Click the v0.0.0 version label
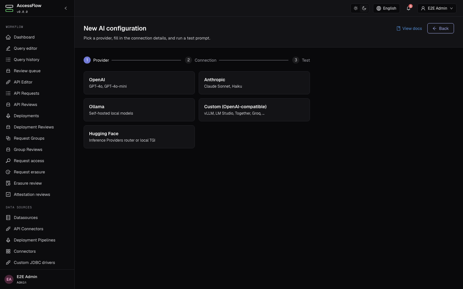Image resolution: width=463 pixels, height=289 pixels. click(x=22, y=12)
